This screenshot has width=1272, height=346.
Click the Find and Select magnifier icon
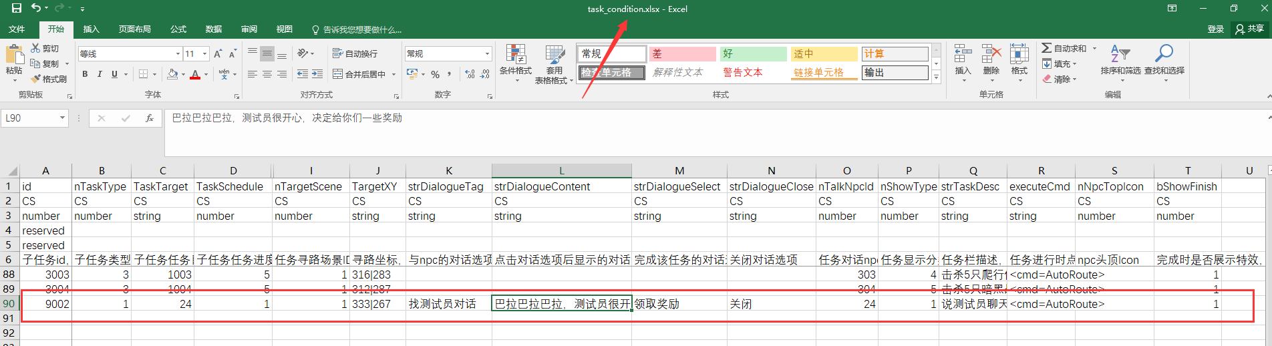[1164, 53]
